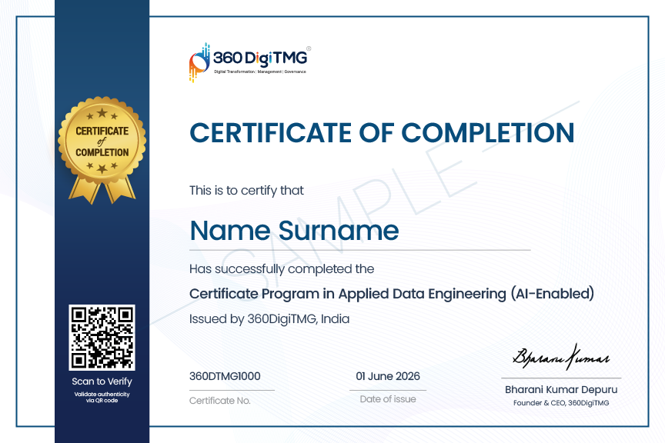Viewport: 665px width, 443px height.
Task: Click the logo tagline 'Digital Transformation | Management | Governance'
Action: [260, 72]
